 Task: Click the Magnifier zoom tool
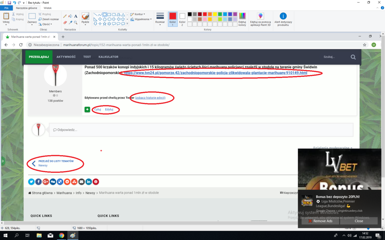click(x=76, y=23)
